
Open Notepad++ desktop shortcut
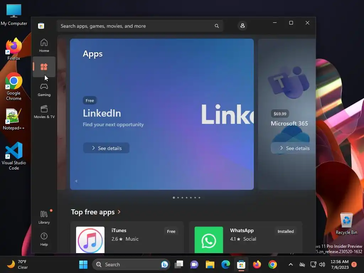14,119
